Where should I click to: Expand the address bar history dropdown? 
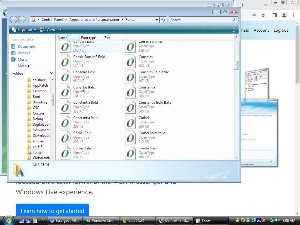(156, 20)
